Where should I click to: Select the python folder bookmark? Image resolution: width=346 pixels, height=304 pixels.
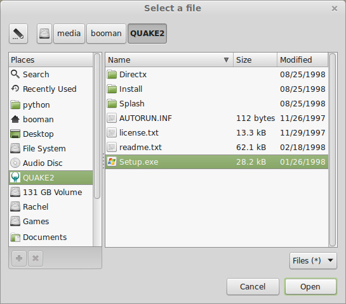point(51,104)
